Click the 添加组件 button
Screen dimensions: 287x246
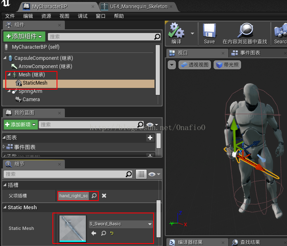(24, 36)
